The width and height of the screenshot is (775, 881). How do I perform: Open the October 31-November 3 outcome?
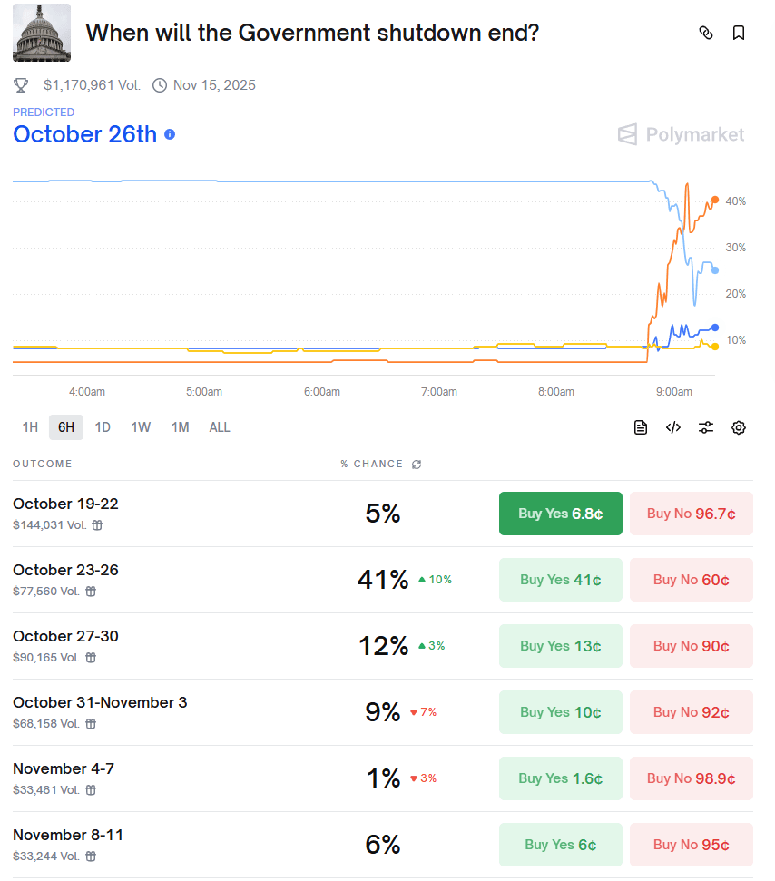tap(100, 703)
